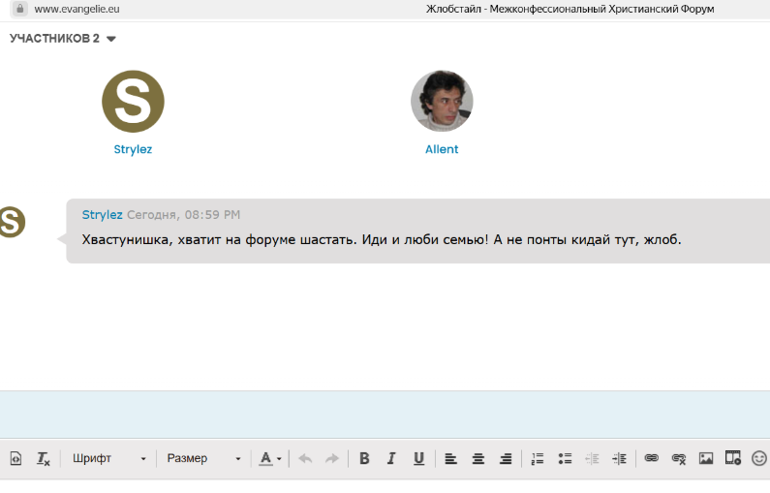
Task: Center-align the text
Action: coord(477,458)
